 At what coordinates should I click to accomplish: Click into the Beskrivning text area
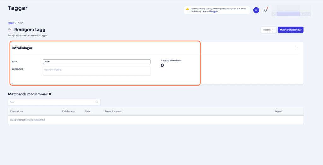pyautogui.click(x=97, y=71)
